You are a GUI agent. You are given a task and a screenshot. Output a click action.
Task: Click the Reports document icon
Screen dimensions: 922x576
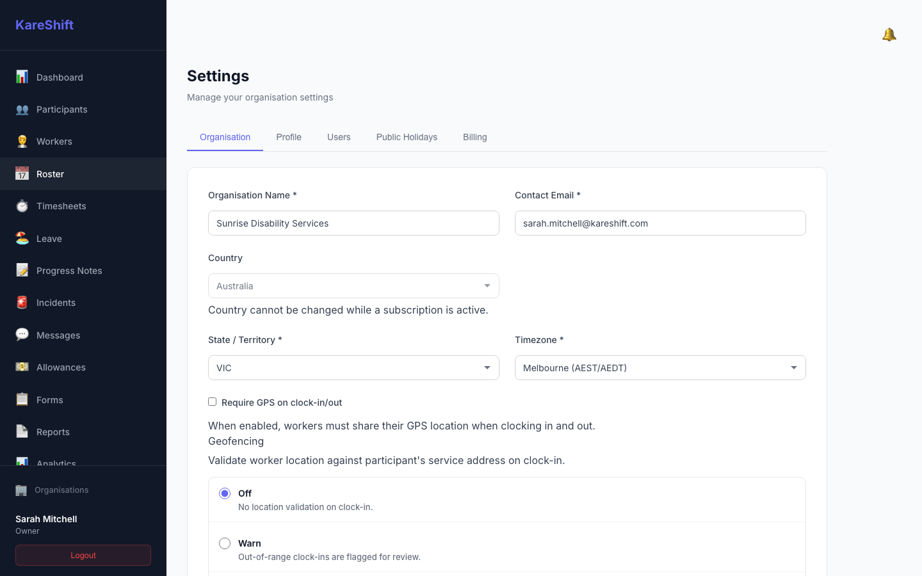(22, 431)
